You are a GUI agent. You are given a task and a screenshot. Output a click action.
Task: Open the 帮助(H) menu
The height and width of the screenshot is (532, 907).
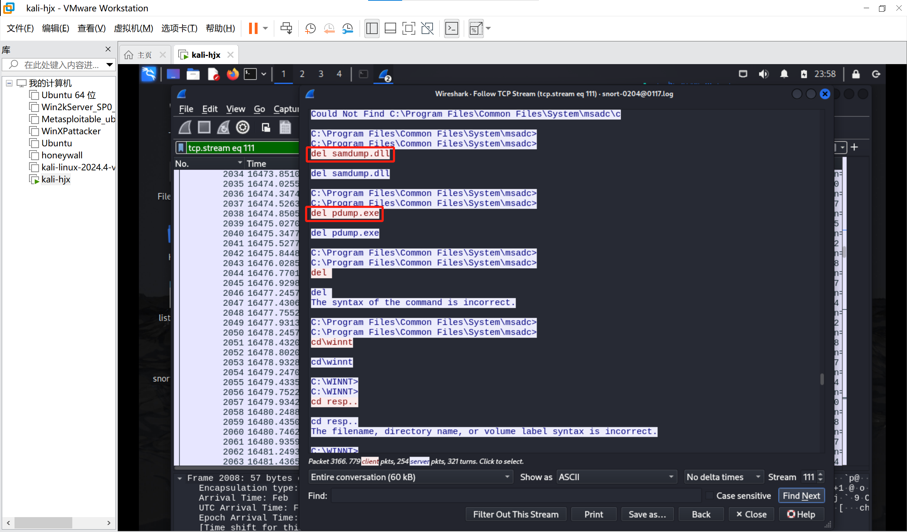pyautogui.click(x=220, y=28)
